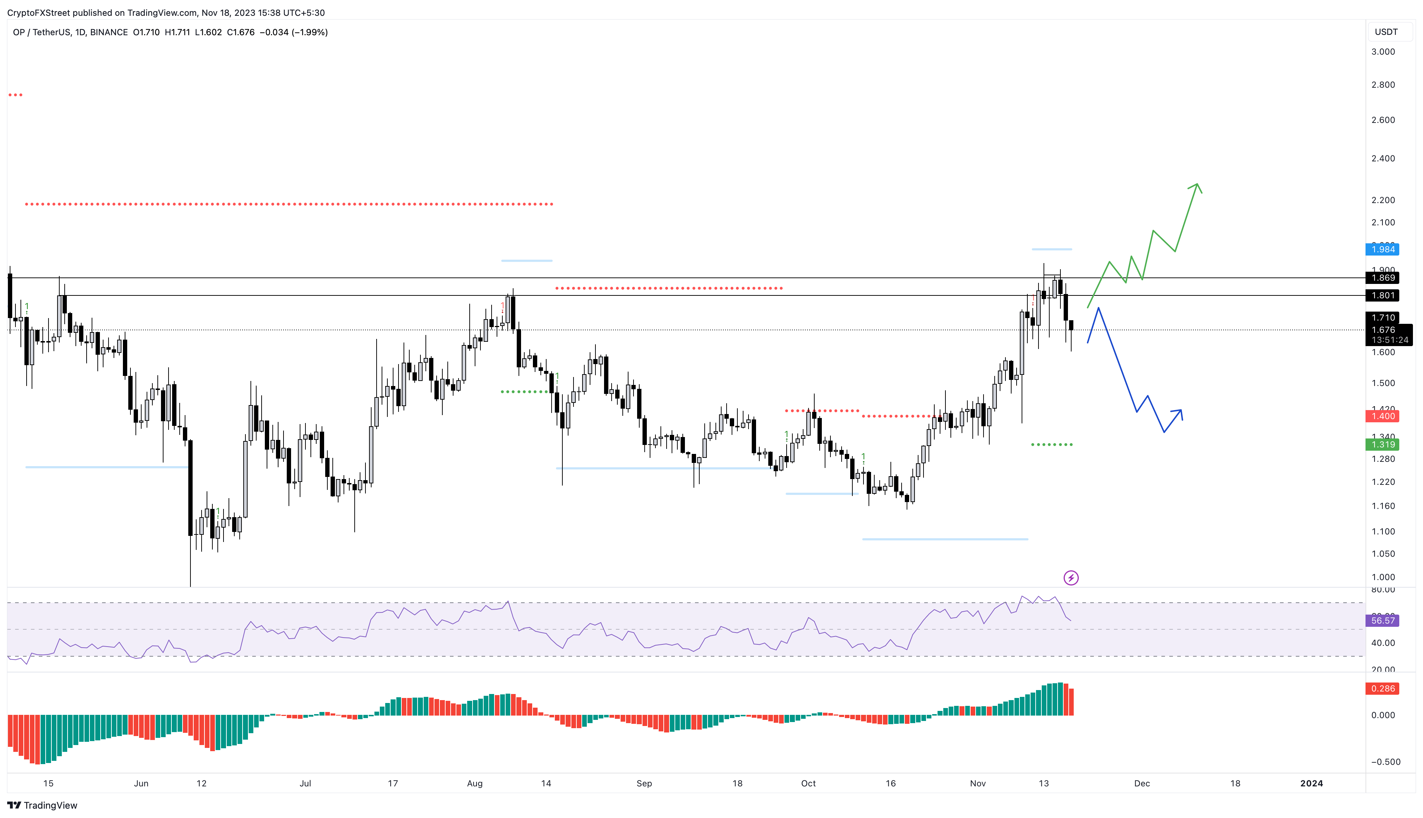Click the 1.220 price axis label
Image resolution: width=1423 pixels, height=818 pixels.
point(1383,482)
